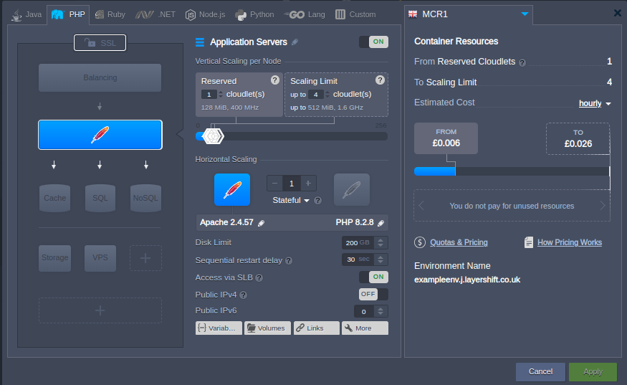The height and width of the screenshot is (385, 627).
Task: Adjust the Scaling Limit stepper arrows
Action: (327, 95)
